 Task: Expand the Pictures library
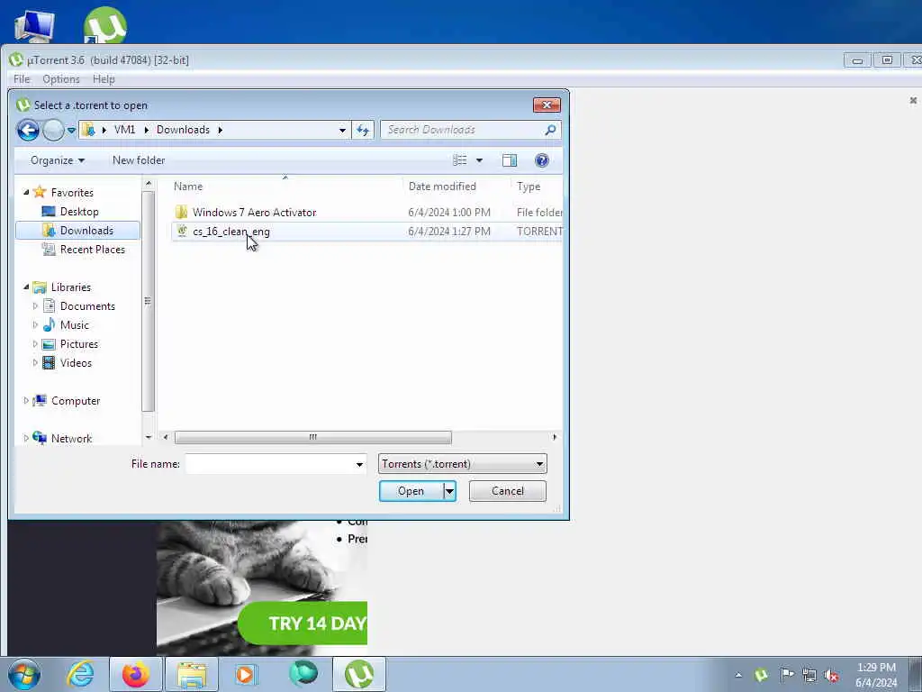coord(35,343)
